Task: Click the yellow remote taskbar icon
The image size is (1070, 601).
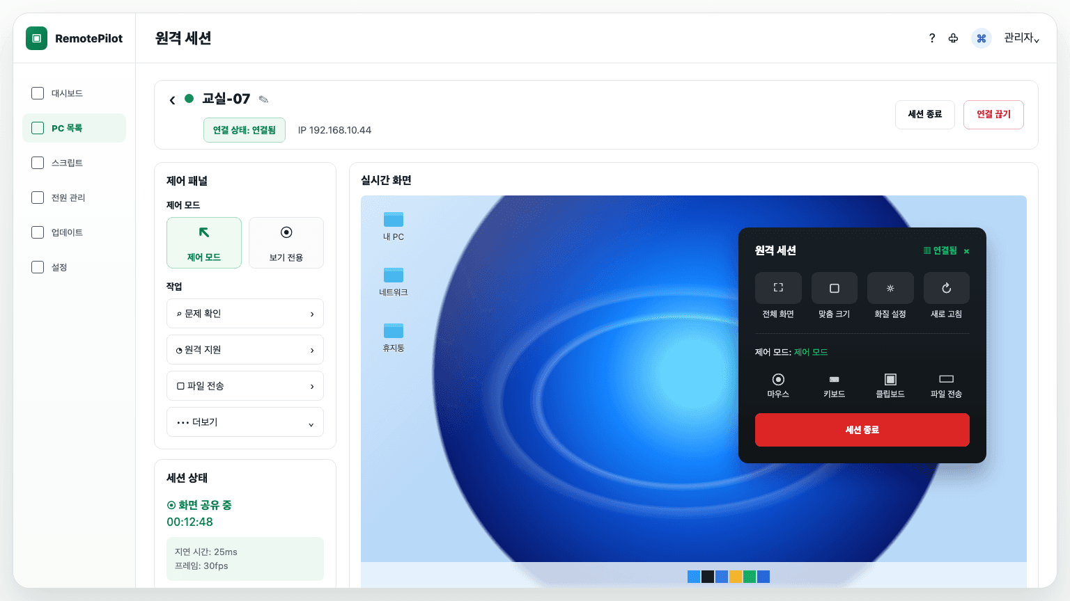Action: (x=736, y=577)
